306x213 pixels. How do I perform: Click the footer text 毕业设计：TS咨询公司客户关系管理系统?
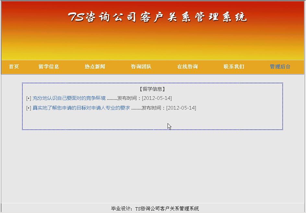[155, 208]
